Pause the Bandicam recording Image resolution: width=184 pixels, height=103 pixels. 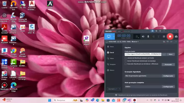coord(164,36)
